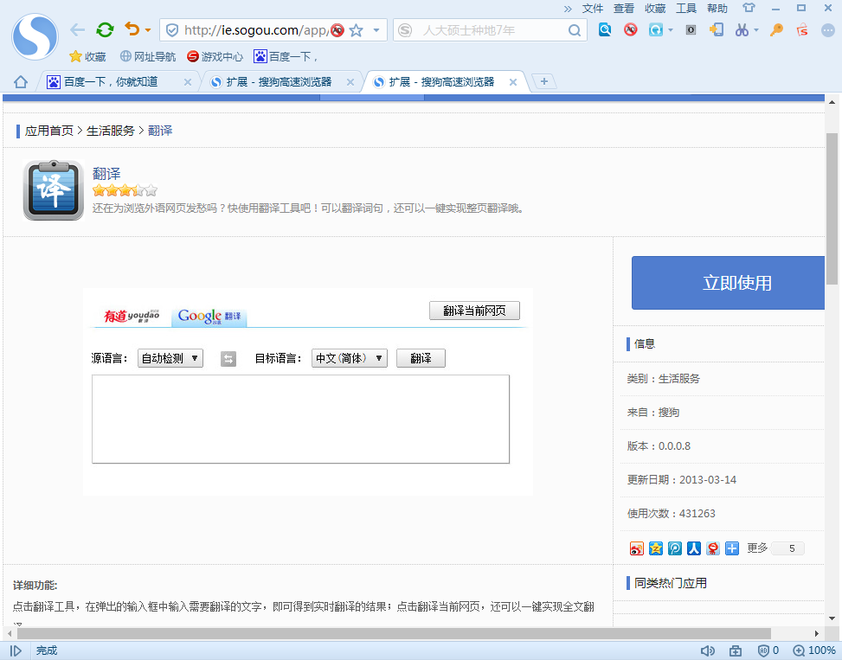Open the password key manager icon

point(775,29)
